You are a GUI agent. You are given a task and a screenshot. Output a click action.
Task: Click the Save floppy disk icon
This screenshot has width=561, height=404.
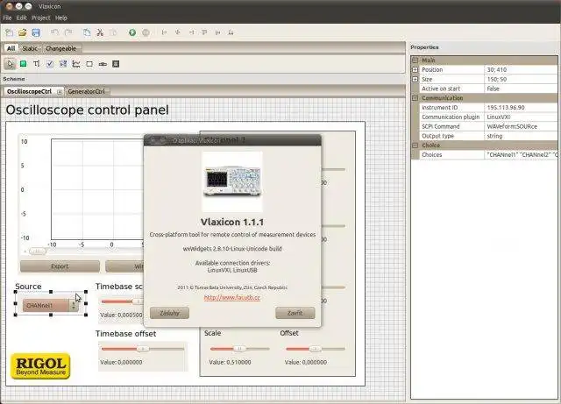tap(36, 32)
